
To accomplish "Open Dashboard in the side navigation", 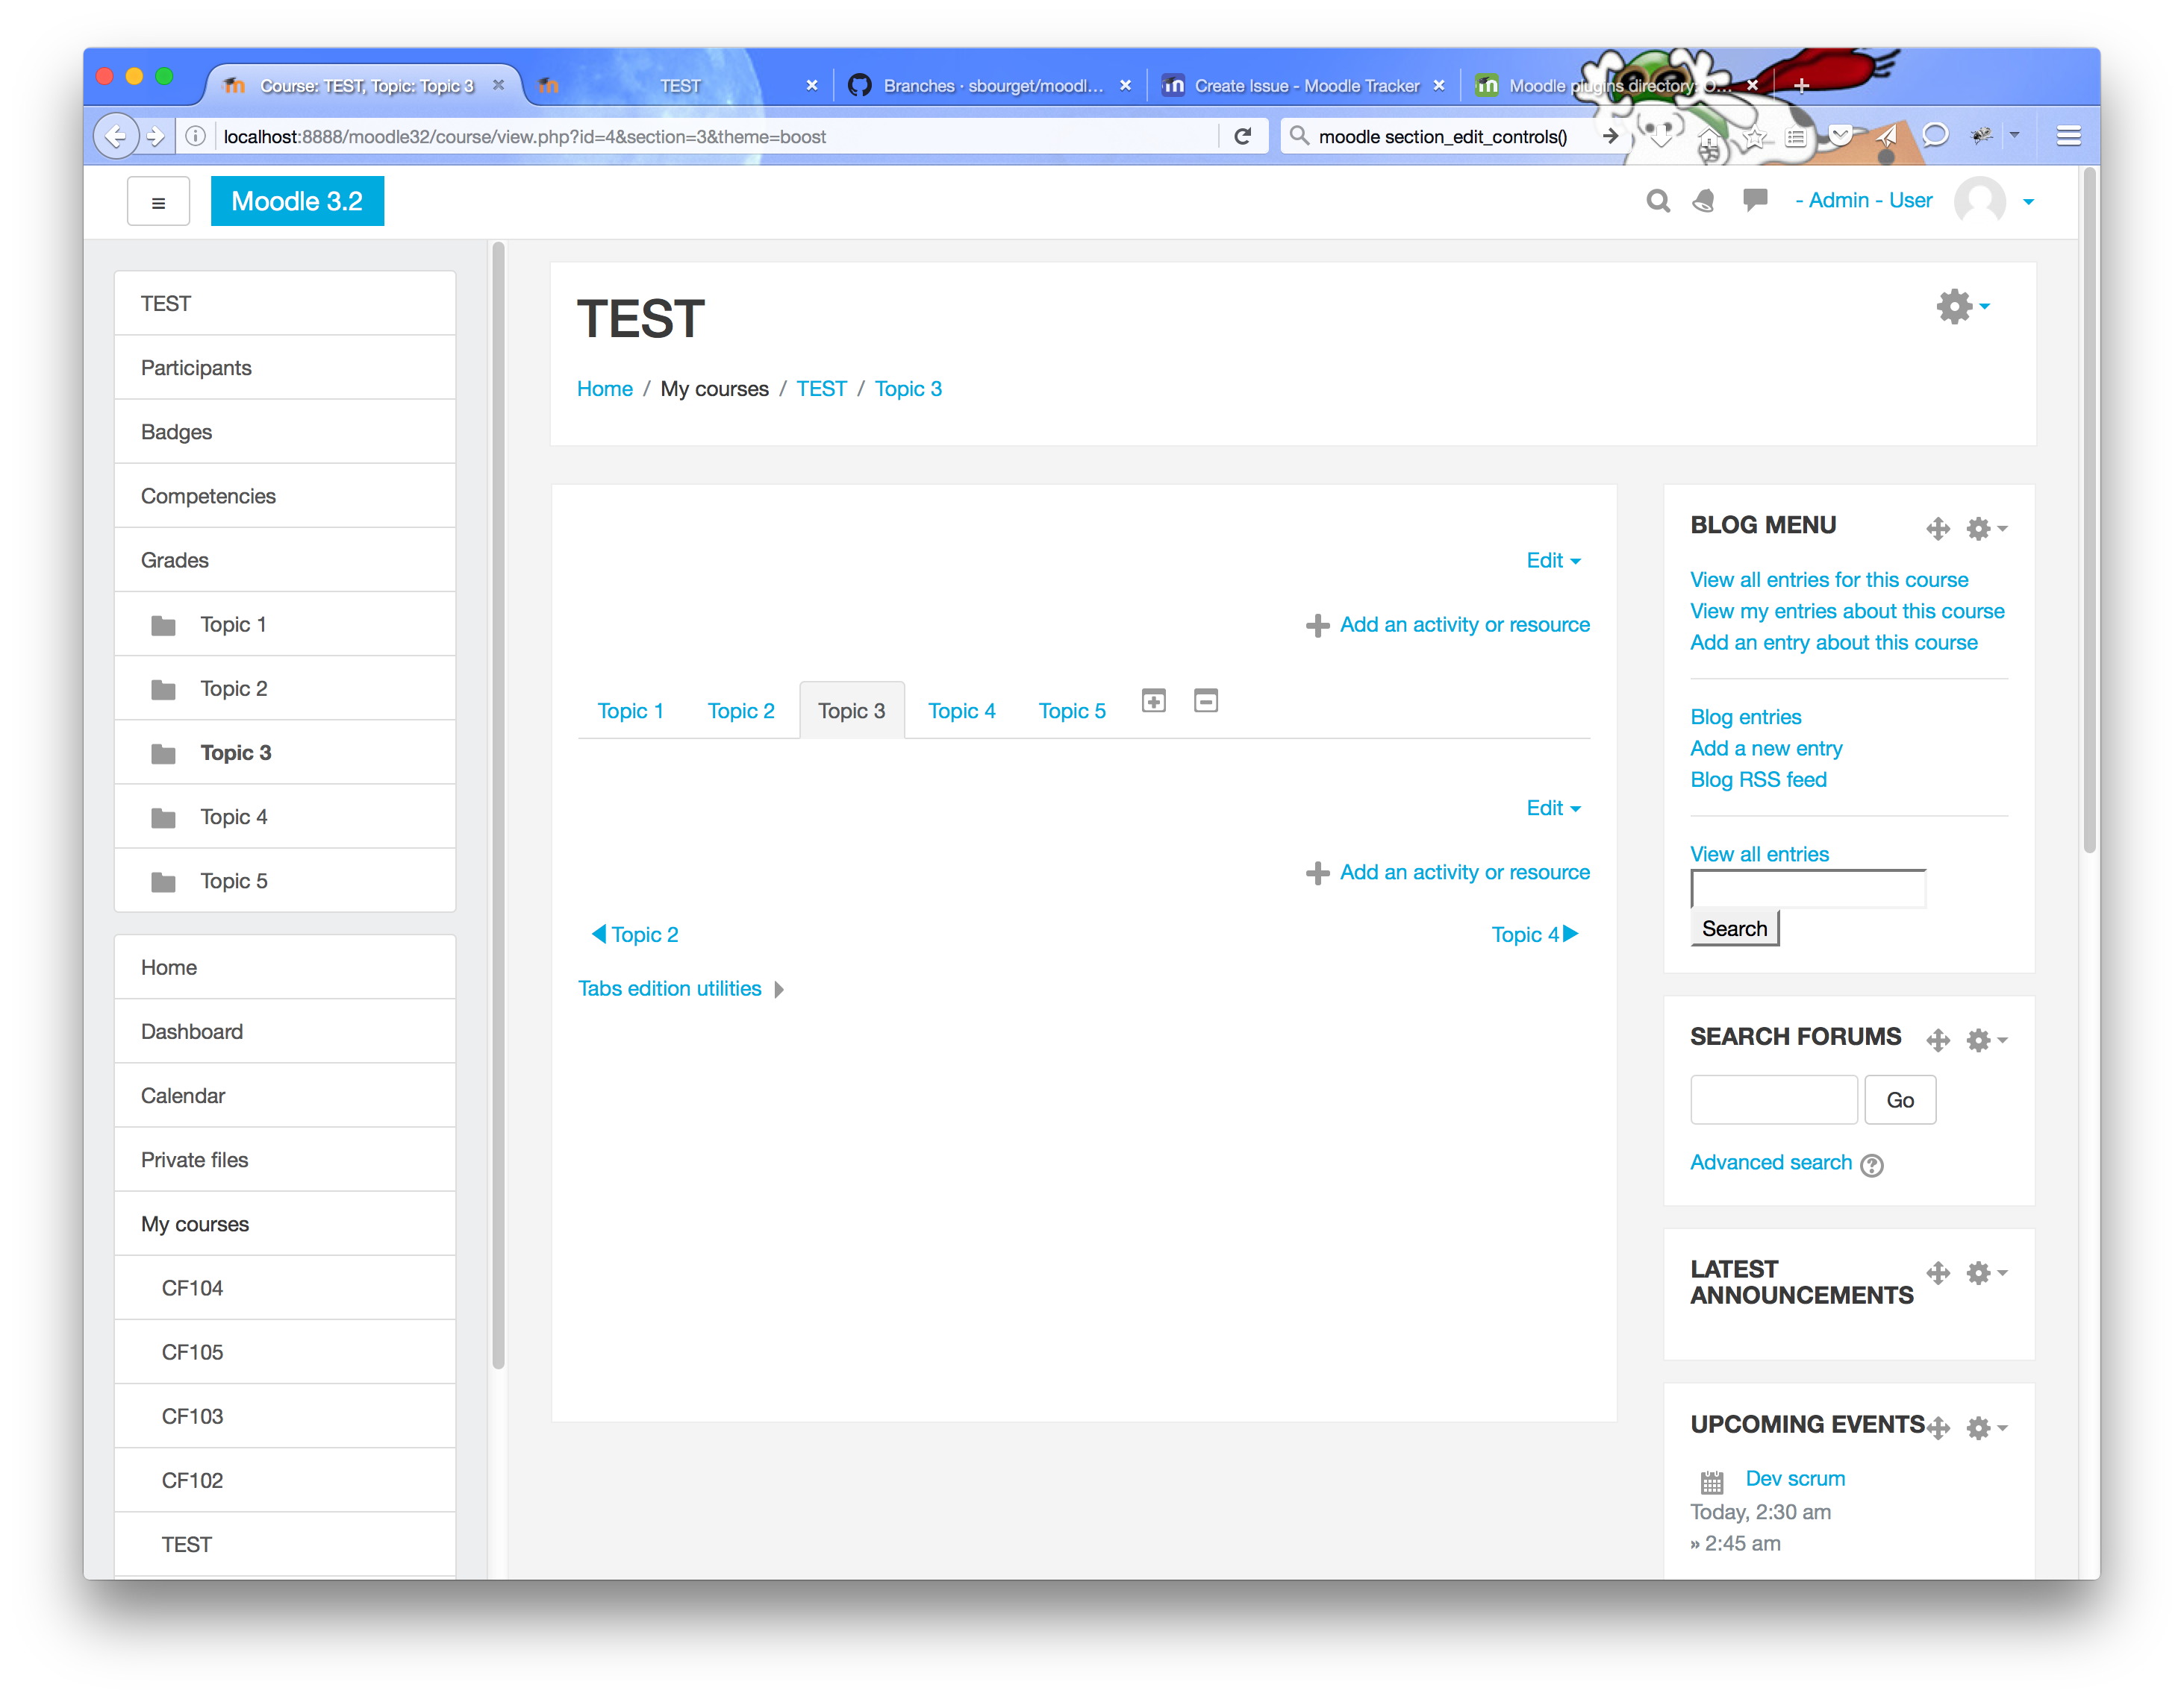I will pos(285,1031).
